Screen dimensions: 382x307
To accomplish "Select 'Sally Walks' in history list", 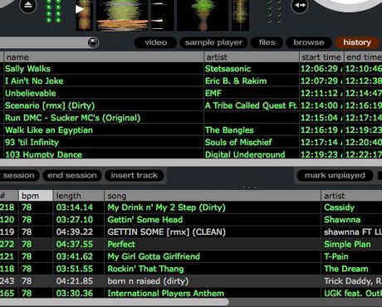I will [x=27, y=69].
